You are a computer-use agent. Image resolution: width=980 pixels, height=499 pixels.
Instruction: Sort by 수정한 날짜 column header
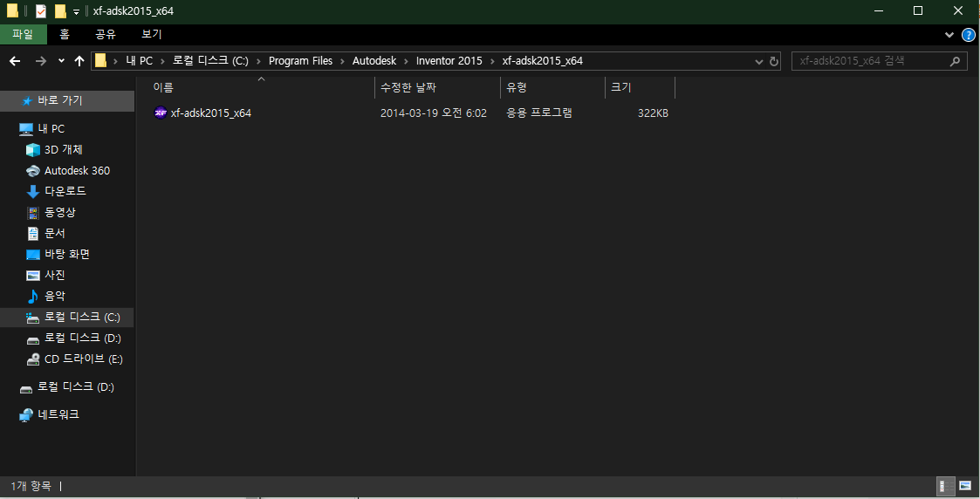tap(437, 87)
